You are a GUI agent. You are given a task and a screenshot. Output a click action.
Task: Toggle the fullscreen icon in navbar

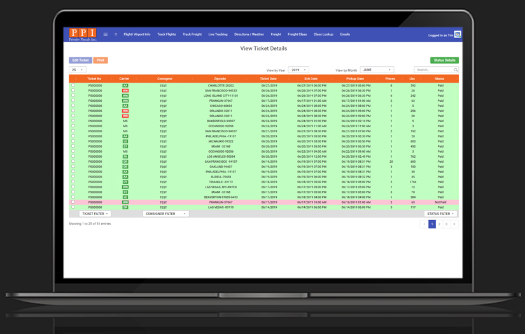pos(116,34)
